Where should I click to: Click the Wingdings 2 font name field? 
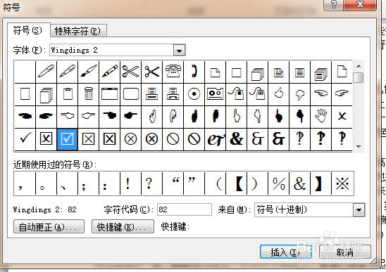click(x=112, y=51)
